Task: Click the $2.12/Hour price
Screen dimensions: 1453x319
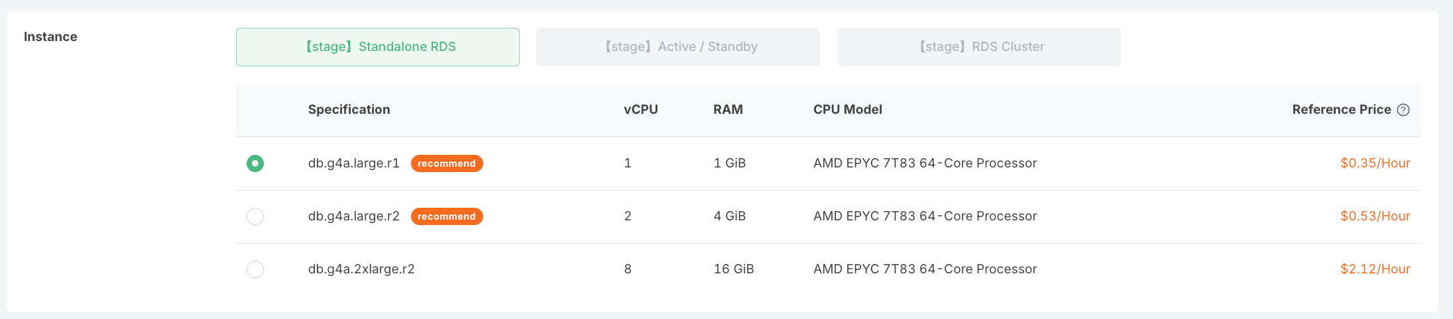Action: click(1375, 269)
